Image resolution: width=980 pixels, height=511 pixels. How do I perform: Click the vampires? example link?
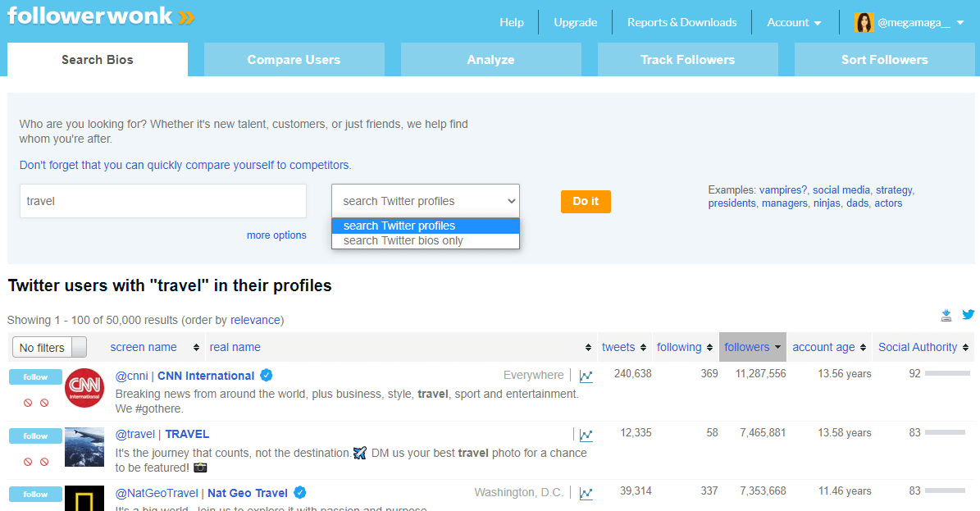(783, 190)
